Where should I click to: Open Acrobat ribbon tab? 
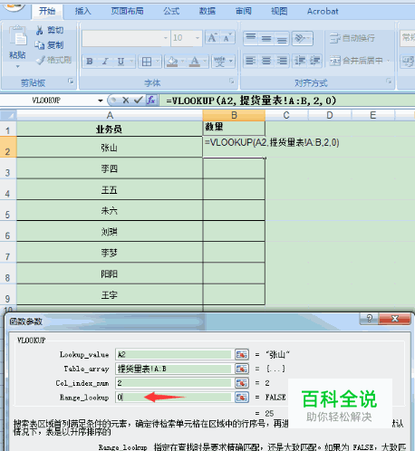323,11
